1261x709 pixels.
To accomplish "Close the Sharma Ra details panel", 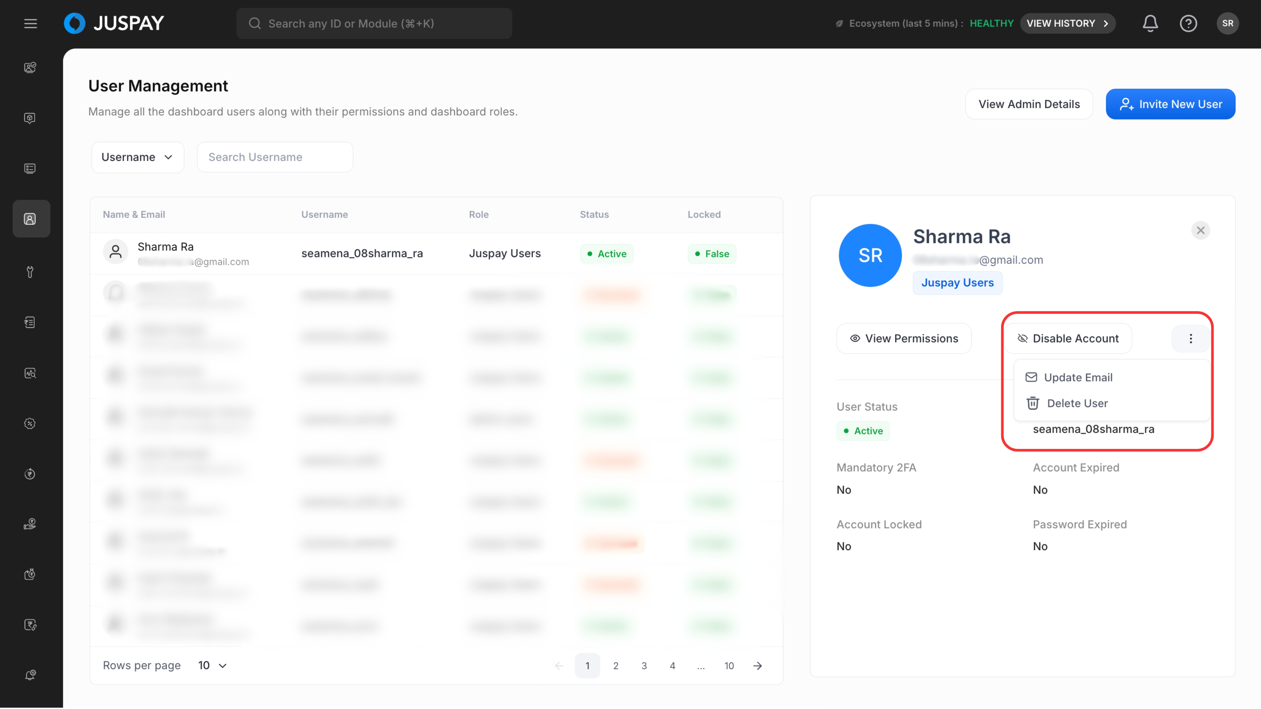I will click(x=1200, y=230).
